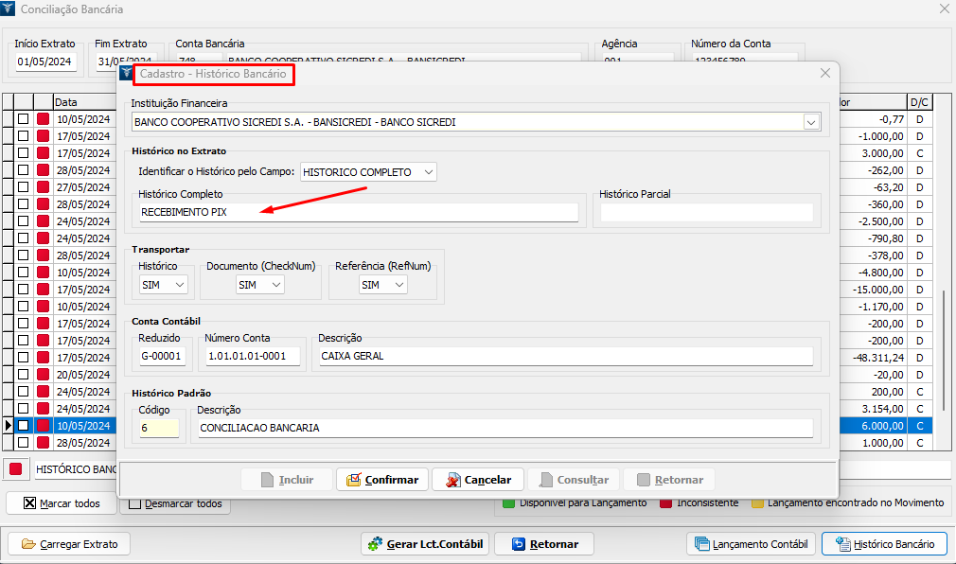Click the Confirmar button icon
The width and height of the screenshot is (956, 564).
353,480
